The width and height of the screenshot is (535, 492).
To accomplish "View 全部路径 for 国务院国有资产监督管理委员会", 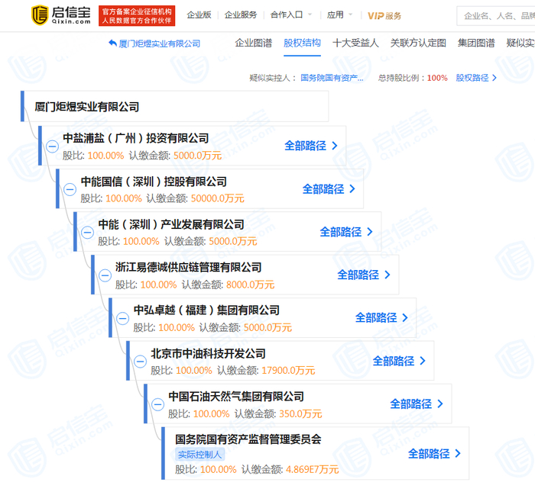I will [x=434, y=454].
